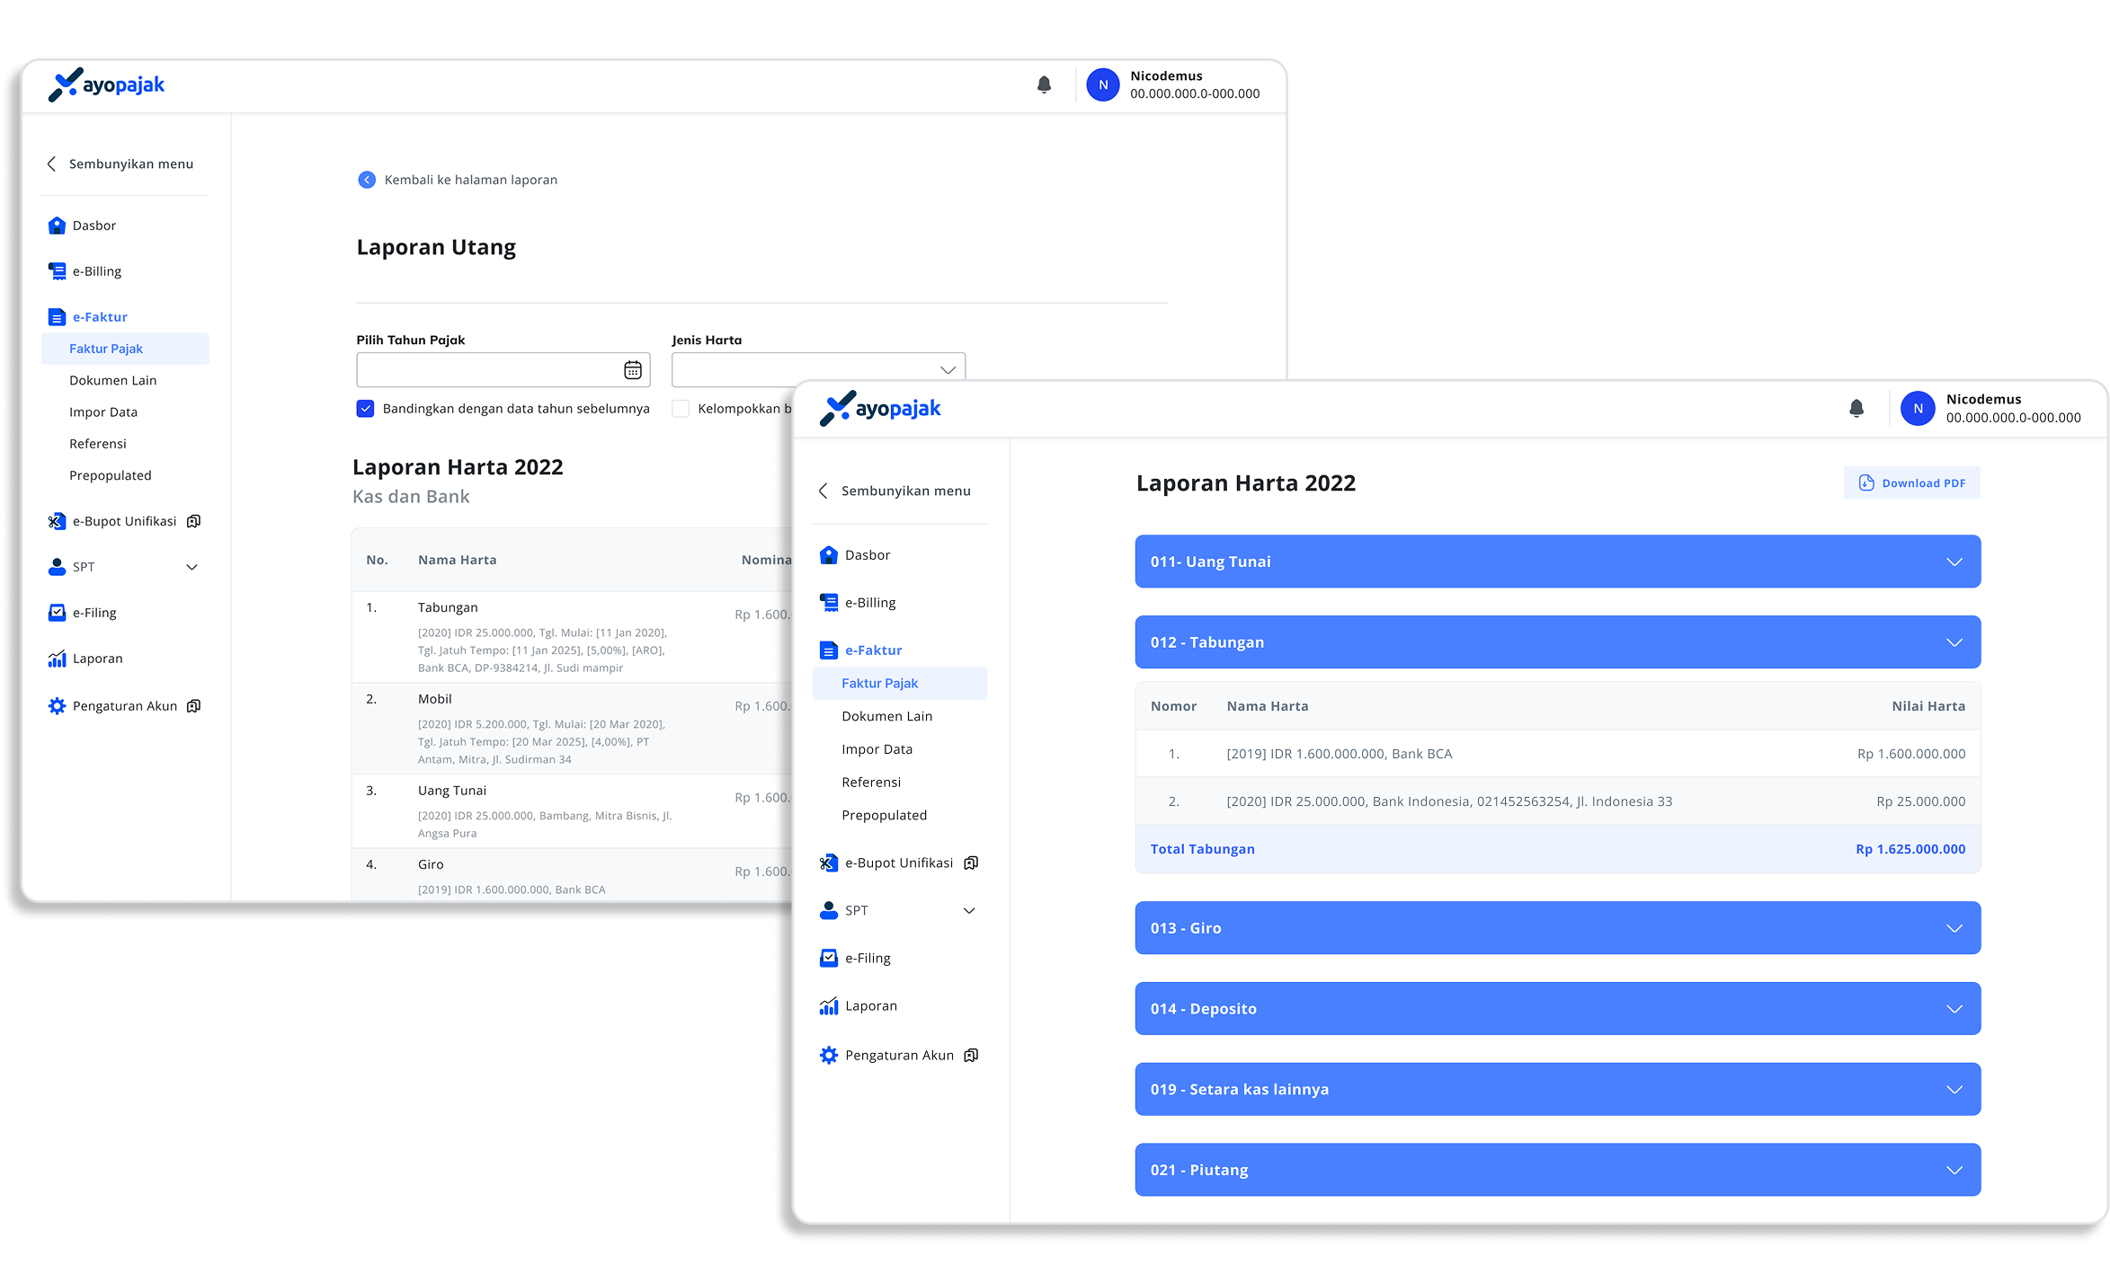This screenshot has width=2110, height=1283.
Task: Click the Download PDF button
Action: [1911, 483]
